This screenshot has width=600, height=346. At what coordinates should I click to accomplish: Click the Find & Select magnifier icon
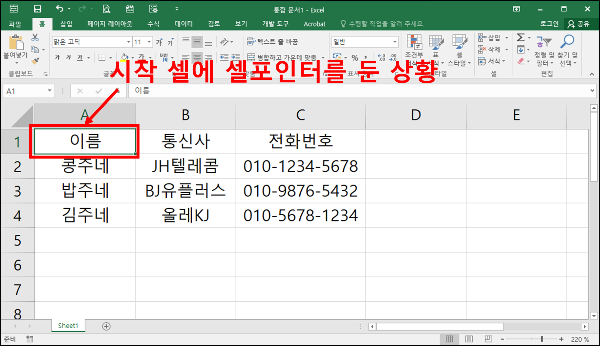click(567, 42)
